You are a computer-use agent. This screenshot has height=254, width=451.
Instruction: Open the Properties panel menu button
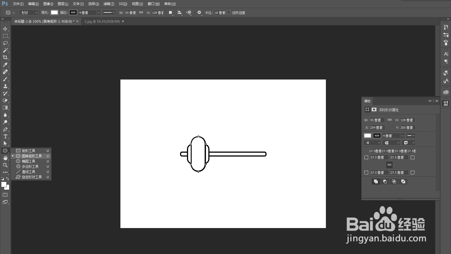(437, 101)
